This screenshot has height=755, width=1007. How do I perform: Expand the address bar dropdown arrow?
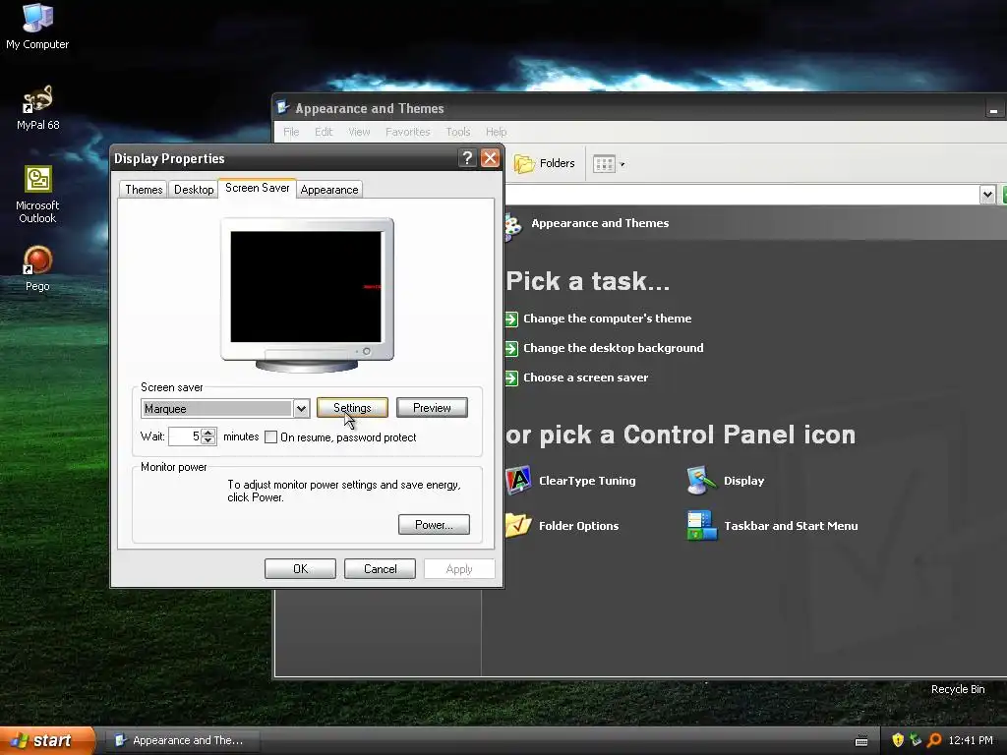click(987, 194)
